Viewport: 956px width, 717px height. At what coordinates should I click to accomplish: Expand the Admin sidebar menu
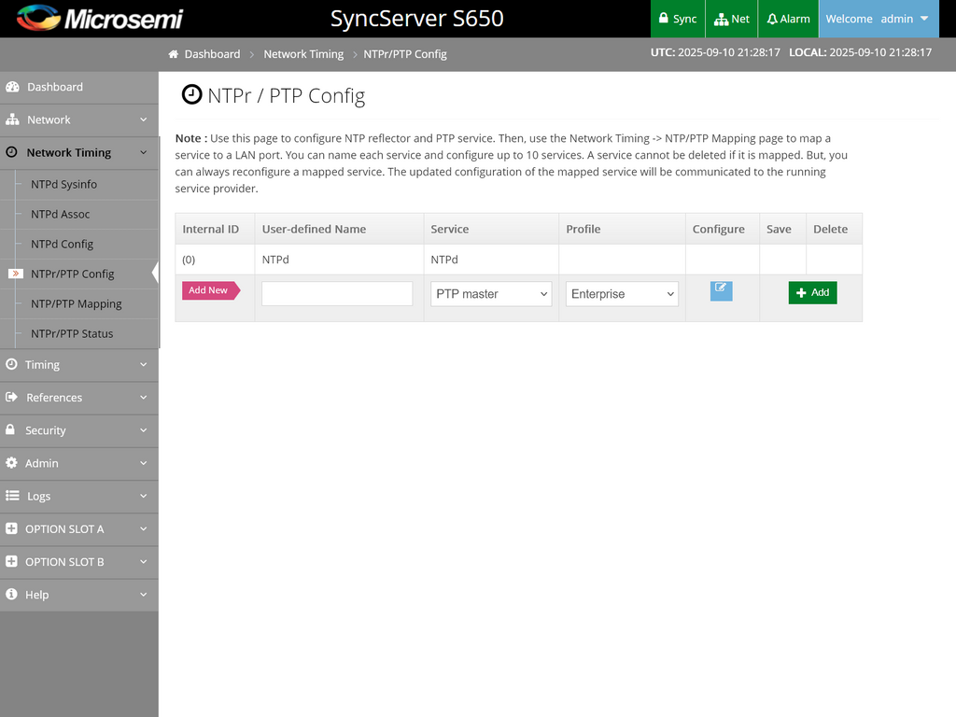click(79, 464)
